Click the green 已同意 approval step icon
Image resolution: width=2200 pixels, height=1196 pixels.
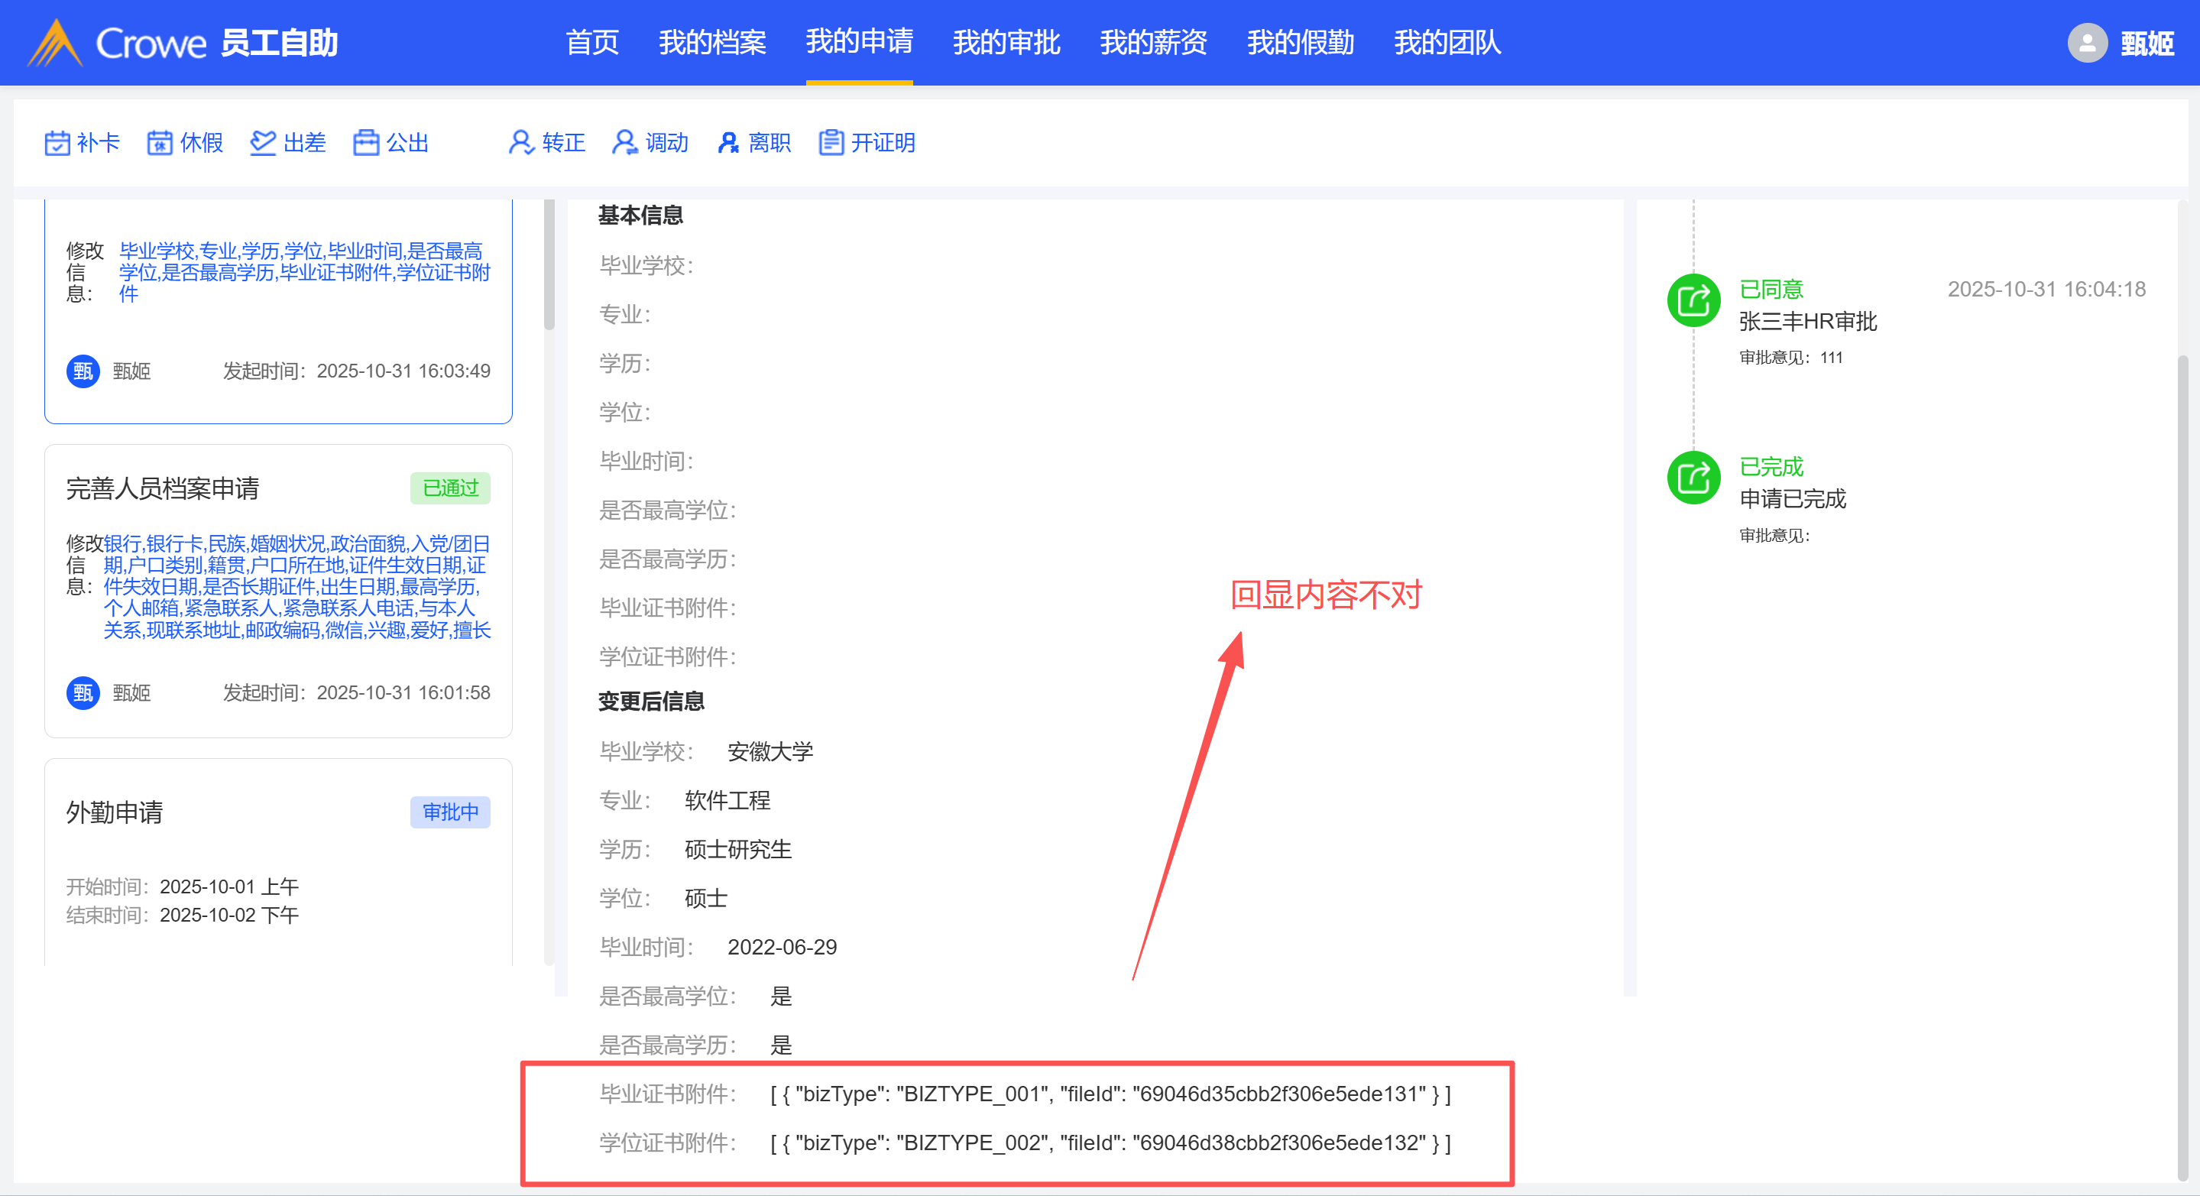pos(1693,300)
